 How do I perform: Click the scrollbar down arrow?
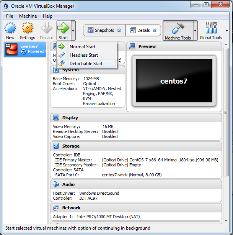click(226, 220)
